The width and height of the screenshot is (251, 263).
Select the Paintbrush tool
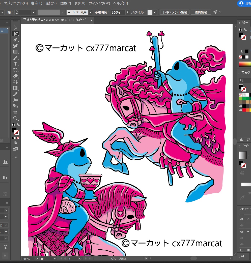[15, 58]
